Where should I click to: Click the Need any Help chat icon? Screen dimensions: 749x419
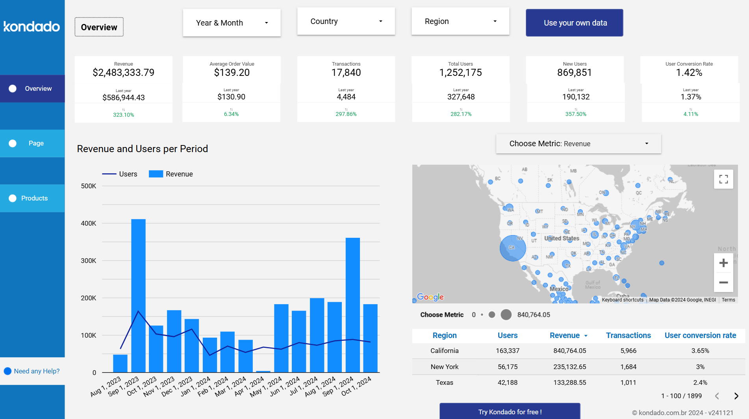(7, 371)
